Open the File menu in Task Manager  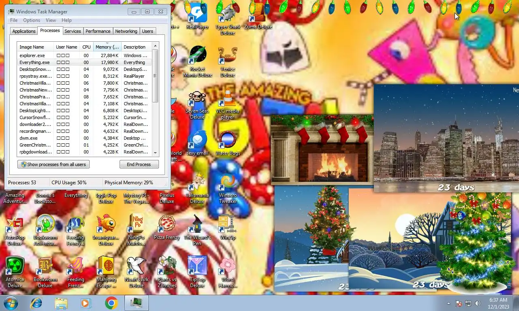[14, 20]
